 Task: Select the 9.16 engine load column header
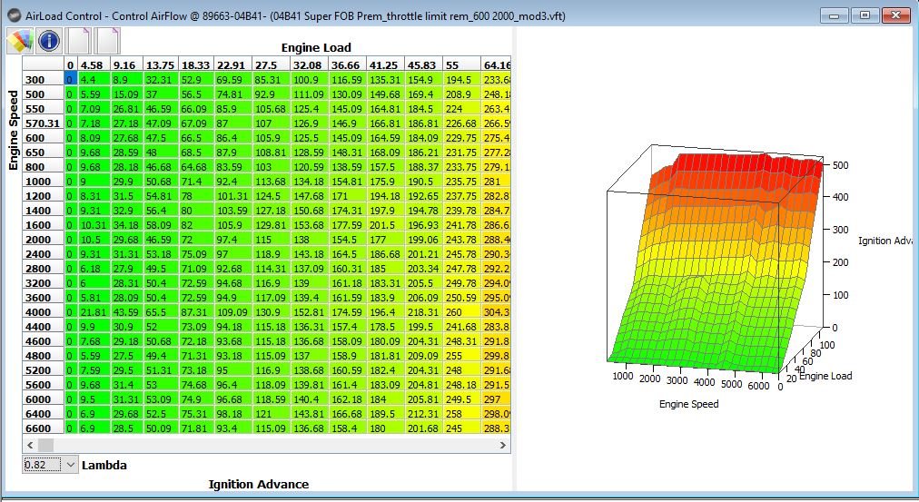point(126,64)
